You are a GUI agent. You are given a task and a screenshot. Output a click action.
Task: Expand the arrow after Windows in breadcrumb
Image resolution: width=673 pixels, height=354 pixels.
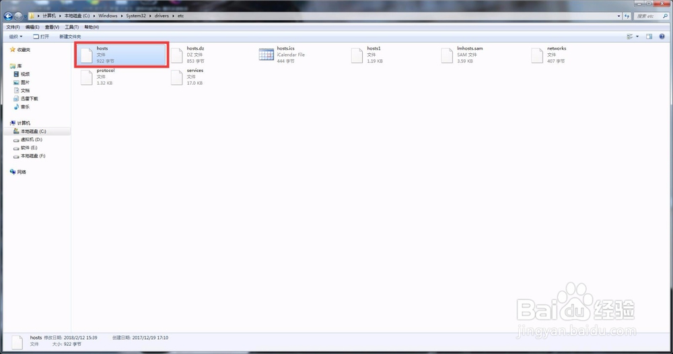click(x=122, y=16)
